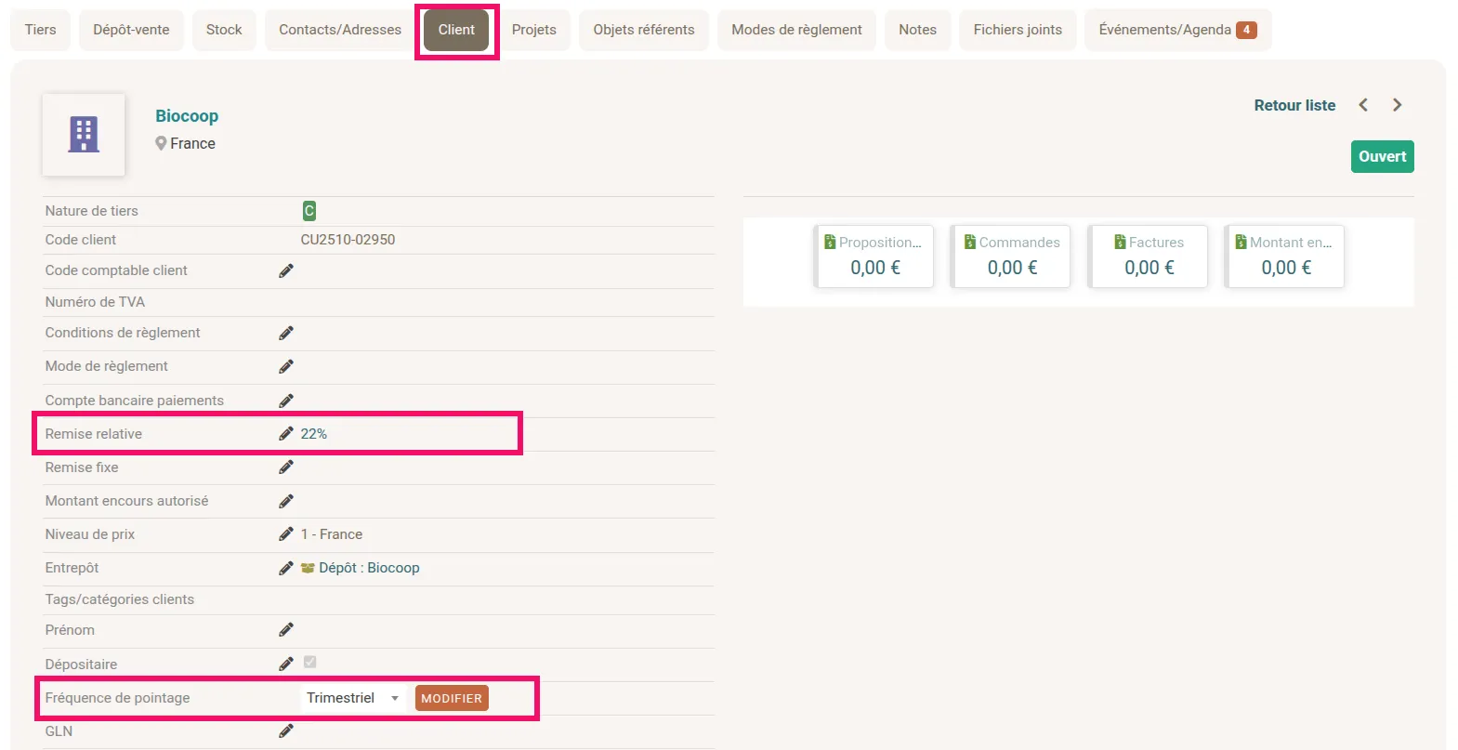Click the Biocoop company building logo
Screen dimensions: 1458x750
tap(84, 135)
